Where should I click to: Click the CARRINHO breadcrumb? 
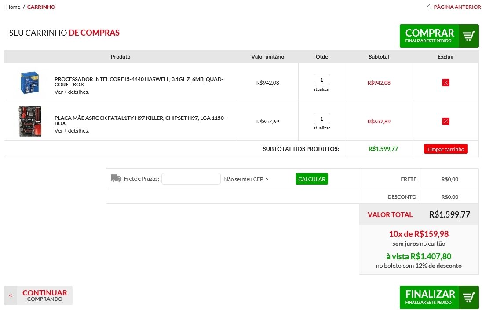(x=41, y=7)
